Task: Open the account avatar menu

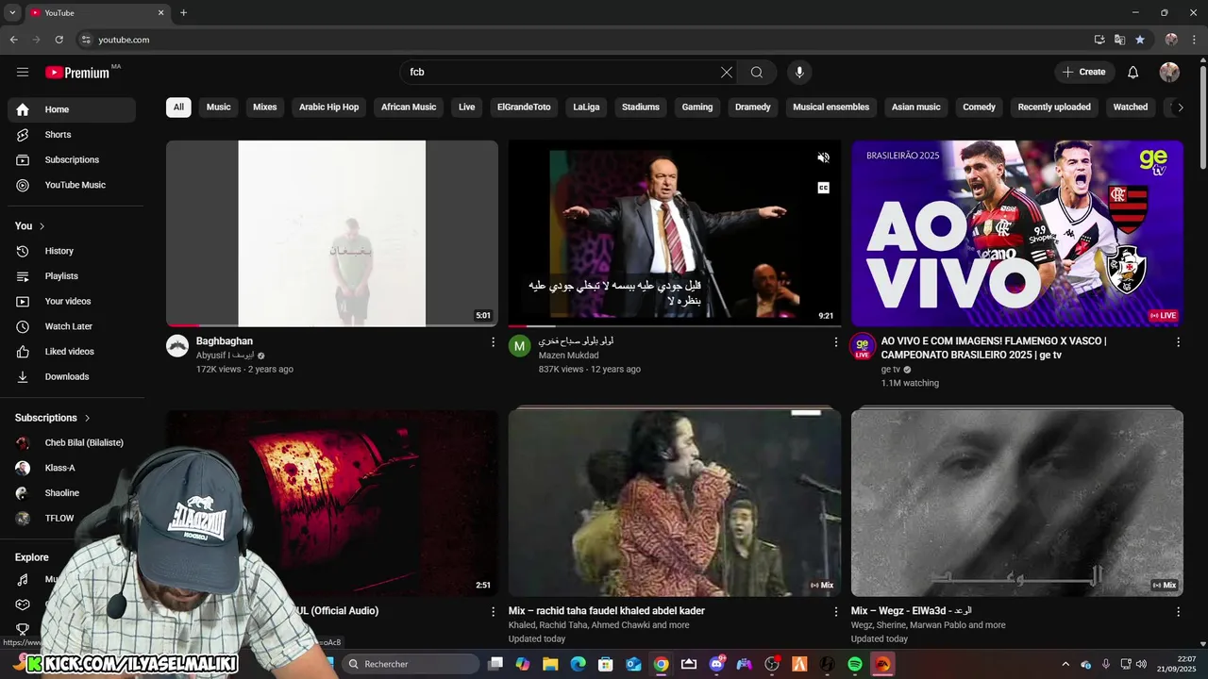Action: 1169,72
